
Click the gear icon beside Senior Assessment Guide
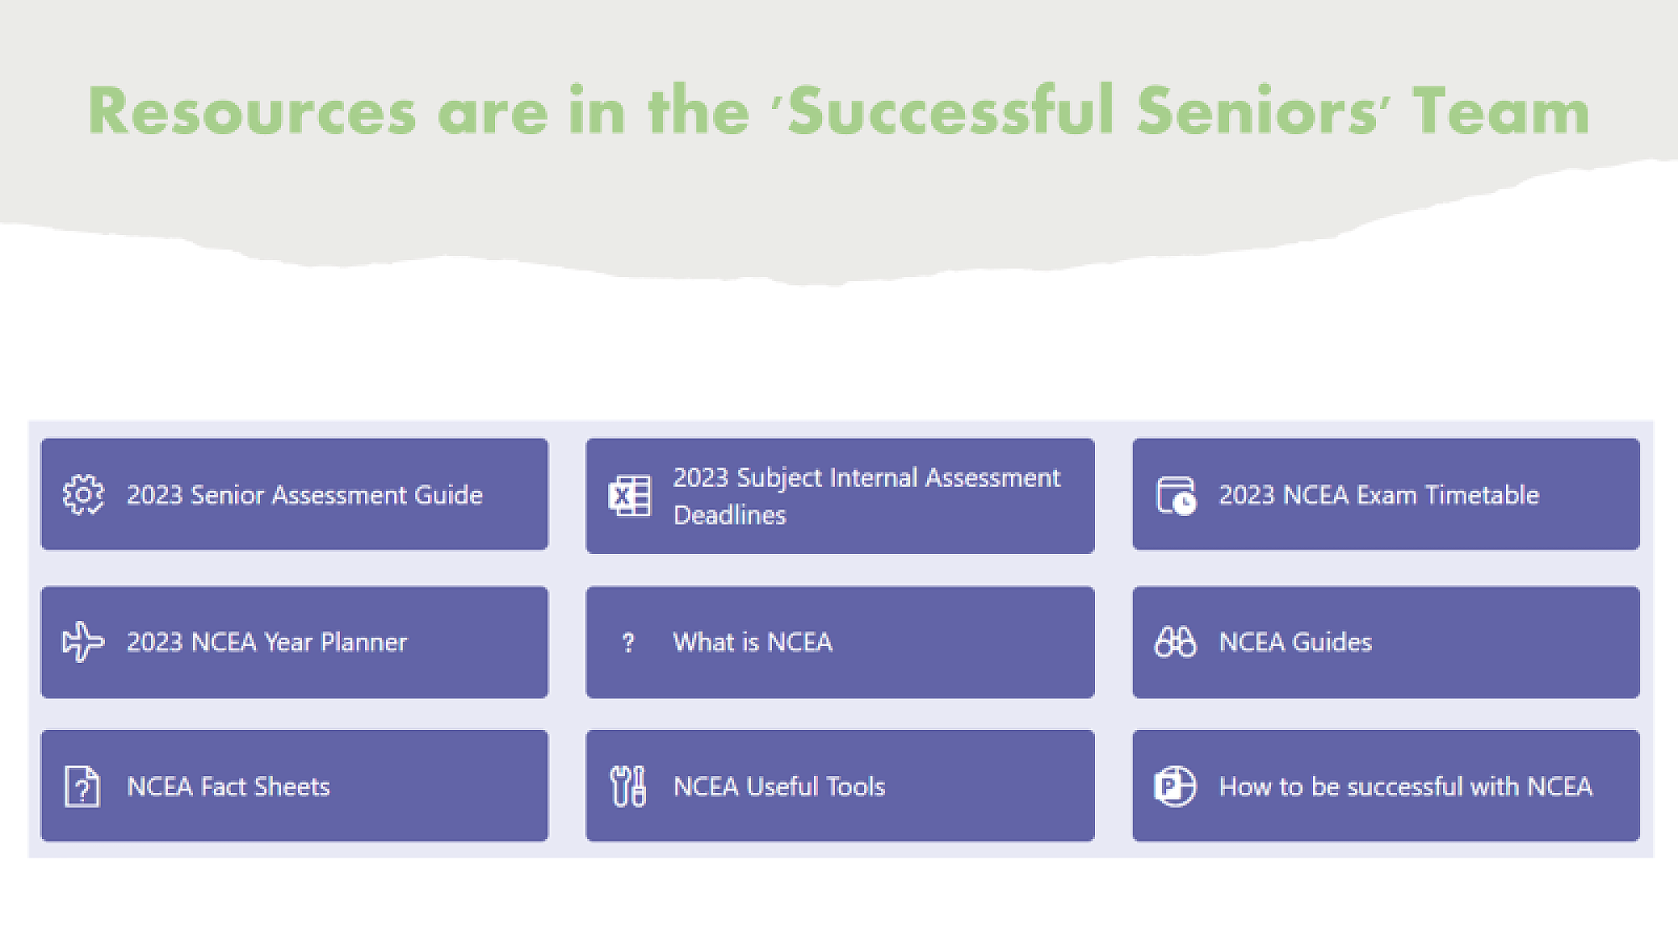[x=83, y=495]
